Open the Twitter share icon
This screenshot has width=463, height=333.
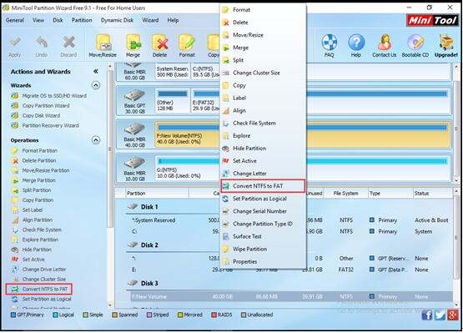440,315
